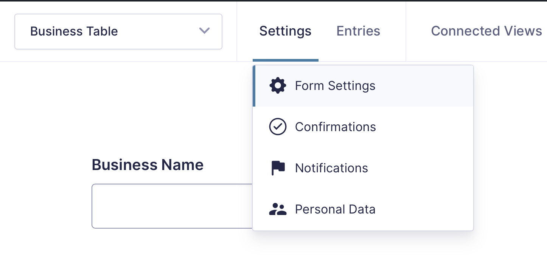Switch to the Entries tab

pos(358,31)
